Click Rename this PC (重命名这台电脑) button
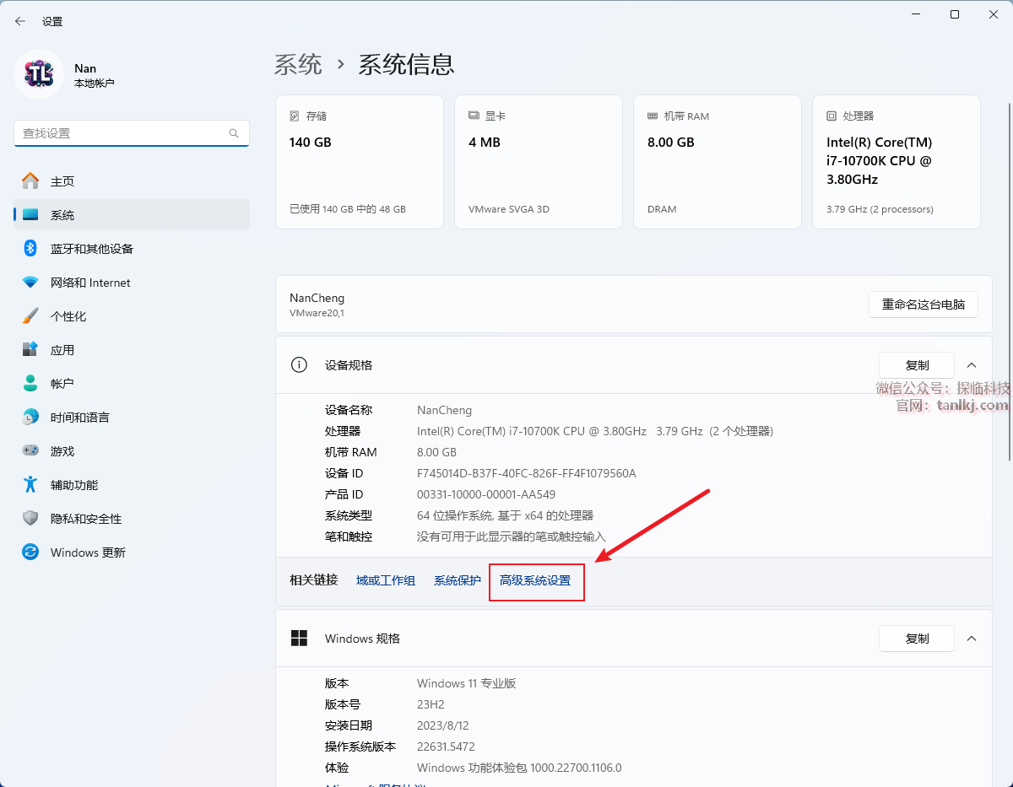 tap(923, 305)
